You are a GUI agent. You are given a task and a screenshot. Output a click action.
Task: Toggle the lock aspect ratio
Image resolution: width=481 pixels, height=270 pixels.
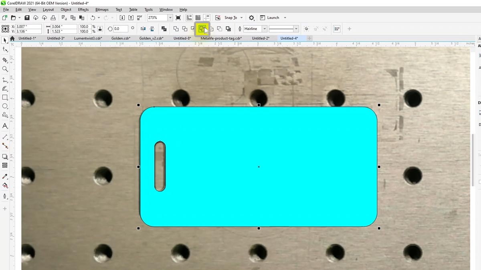(x=99, y=28)
